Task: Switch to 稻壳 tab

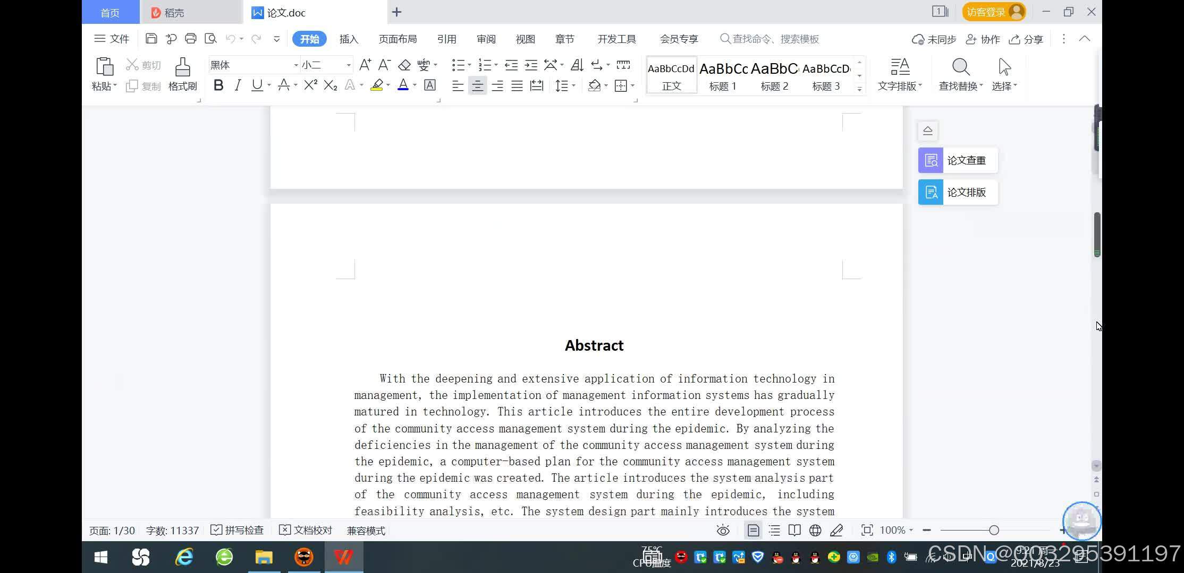Action: [191, 12]
